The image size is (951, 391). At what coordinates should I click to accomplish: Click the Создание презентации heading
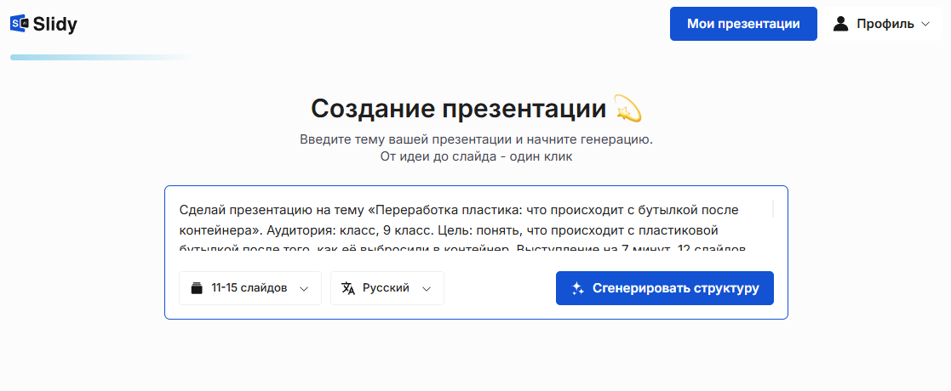459,109
